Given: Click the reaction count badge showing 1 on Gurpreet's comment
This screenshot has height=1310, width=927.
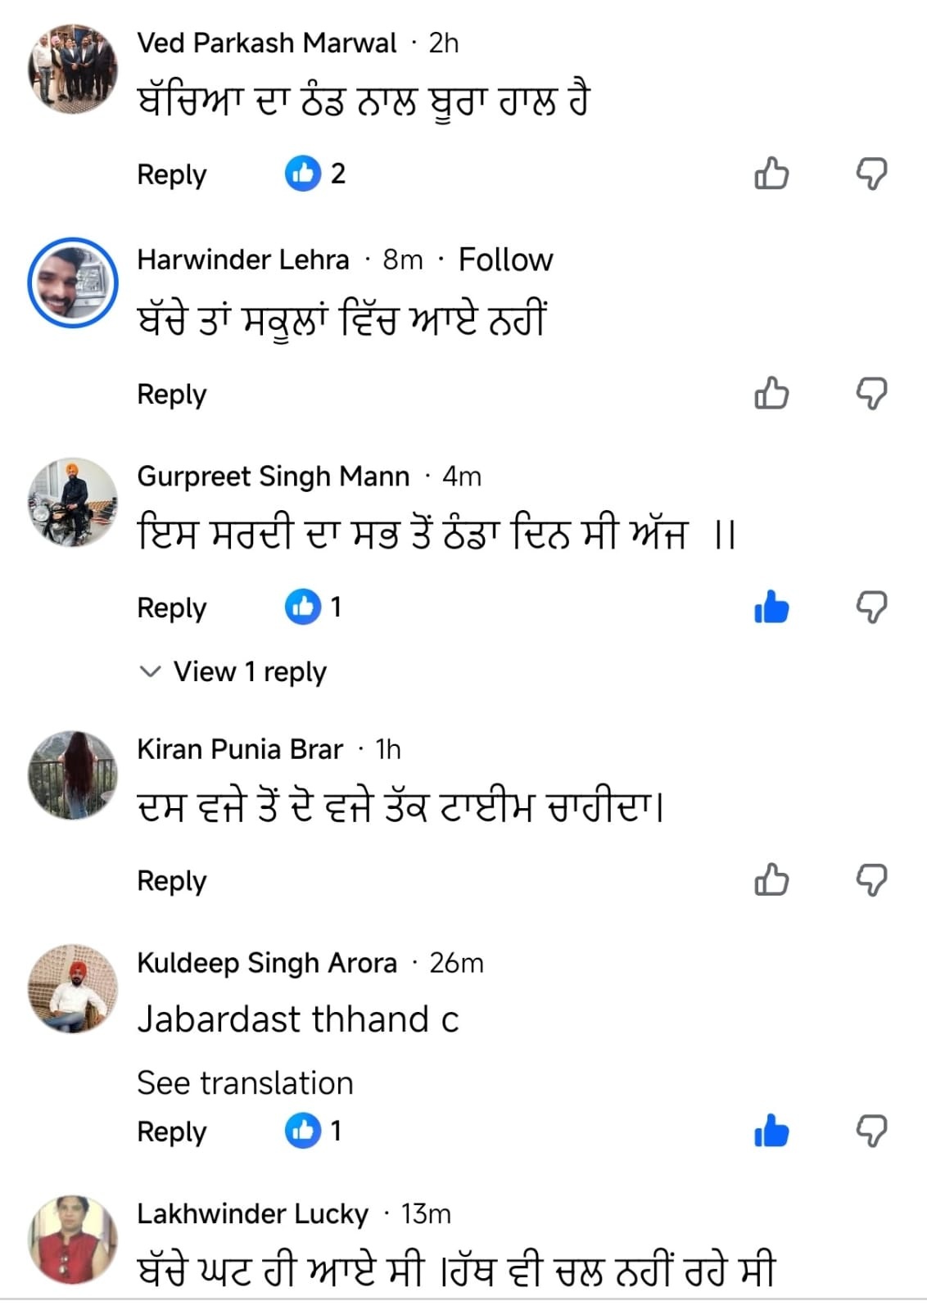Looking at the screenshot, I should tap(314, 608).
